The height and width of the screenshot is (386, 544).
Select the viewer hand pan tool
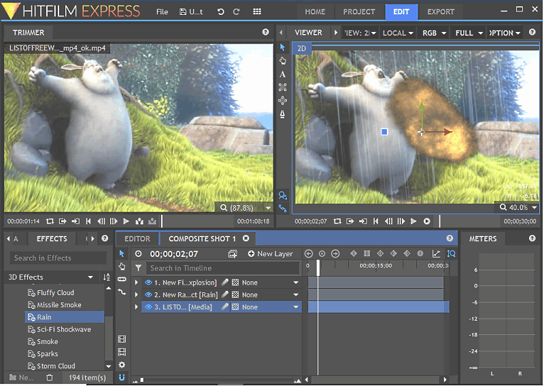pos(282,60)
